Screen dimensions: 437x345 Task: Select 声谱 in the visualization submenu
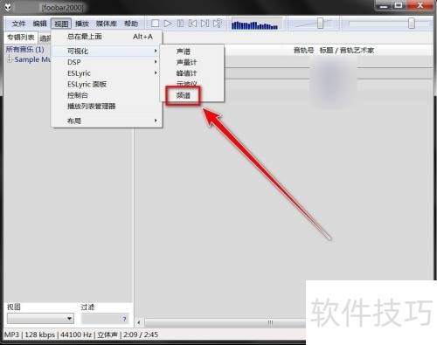click(x=192, y=52)
